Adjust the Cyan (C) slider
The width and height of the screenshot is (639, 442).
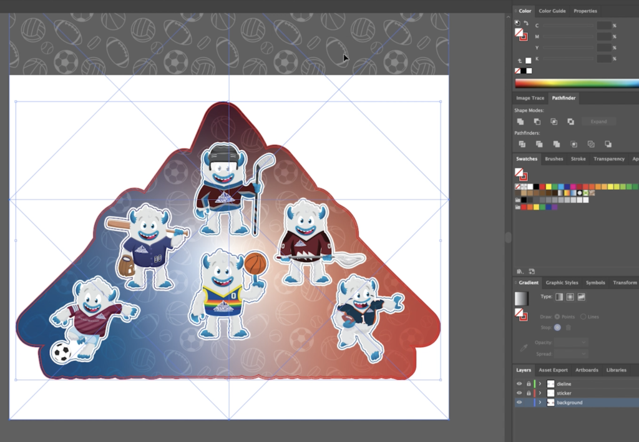click(x=568, y=26)
